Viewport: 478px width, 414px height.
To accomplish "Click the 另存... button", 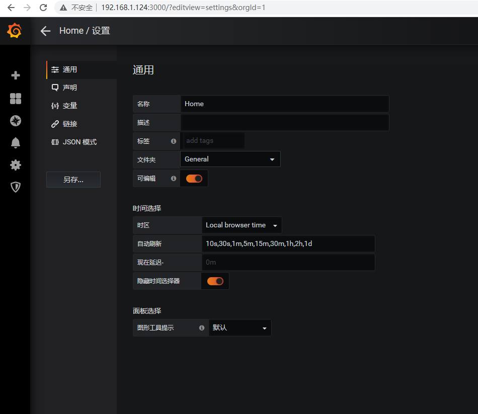I will pyautogui.click(x=73, y=180).
